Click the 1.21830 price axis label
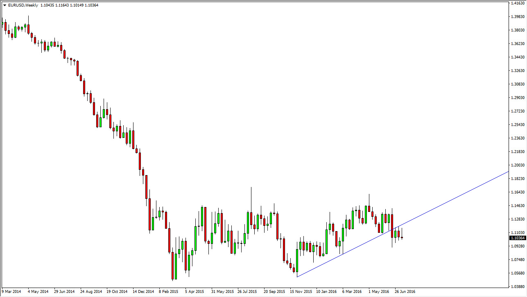The image size is (527, 297). [518, 151]
